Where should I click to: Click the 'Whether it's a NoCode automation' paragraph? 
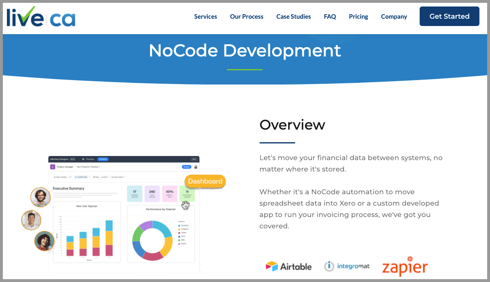(349, 209)
